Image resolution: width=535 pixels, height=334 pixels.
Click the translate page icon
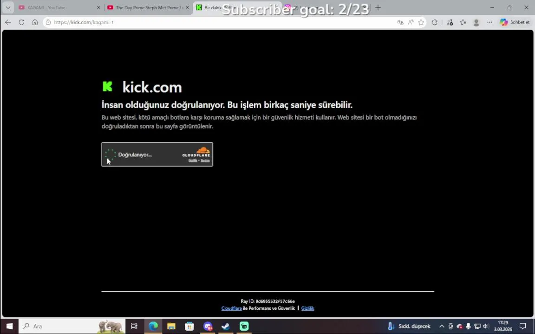[x=400, y=22]
